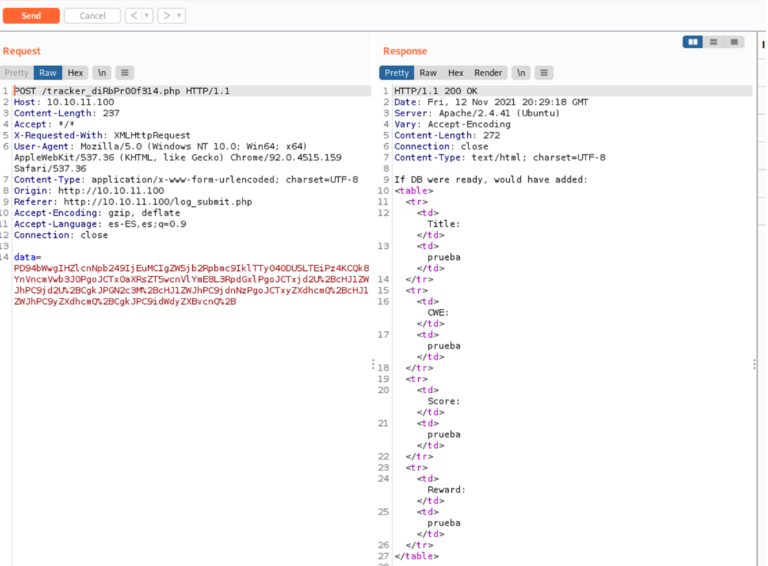Click the POST /tracker_diRbPr00f314.php request line

click(x=121, y=91)
